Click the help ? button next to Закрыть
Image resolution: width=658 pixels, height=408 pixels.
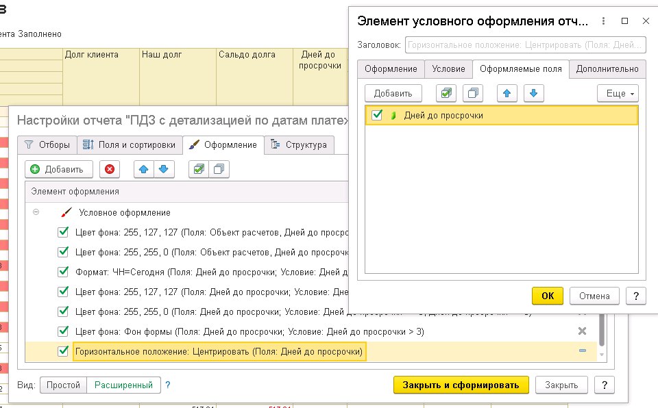click(x=605, y=385)
